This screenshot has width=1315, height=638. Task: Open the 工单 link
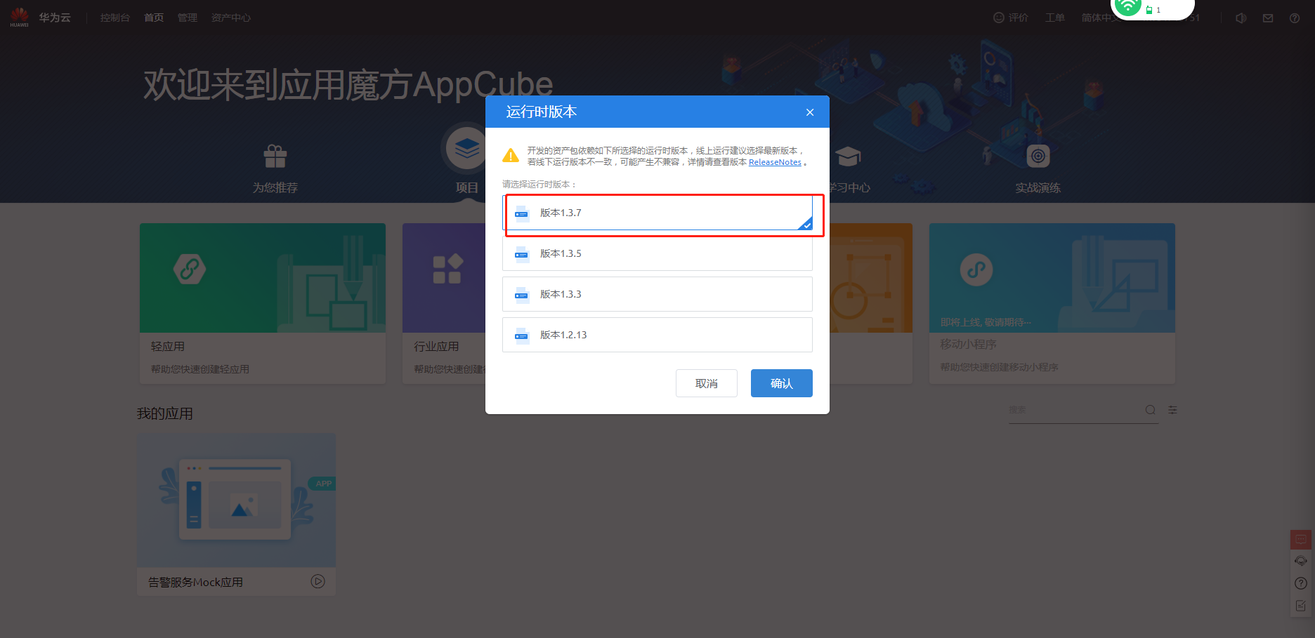[1055, 18]
